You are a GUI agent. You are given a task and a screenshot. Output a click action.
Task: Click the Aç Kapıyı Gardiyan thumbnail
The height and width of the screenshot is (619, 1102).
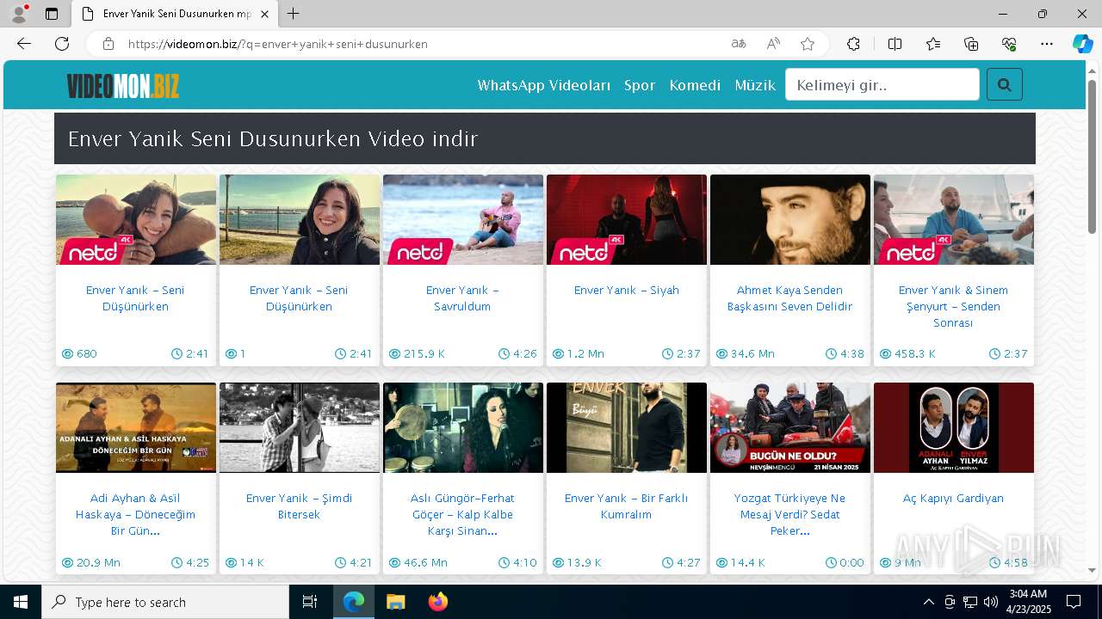pyautogui.click(x=954, y=427)
